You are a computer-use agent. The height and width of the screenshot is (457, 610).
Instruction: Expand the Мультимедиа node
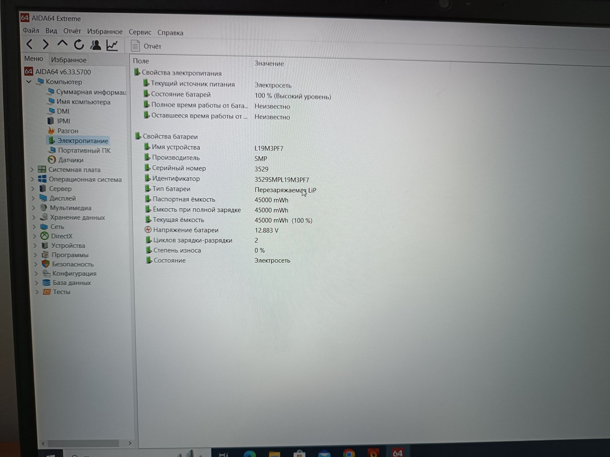click(34, 208)
